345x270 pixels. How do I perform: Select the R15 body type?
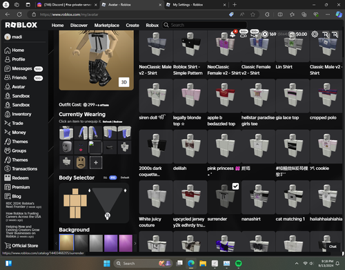(113, 177)
